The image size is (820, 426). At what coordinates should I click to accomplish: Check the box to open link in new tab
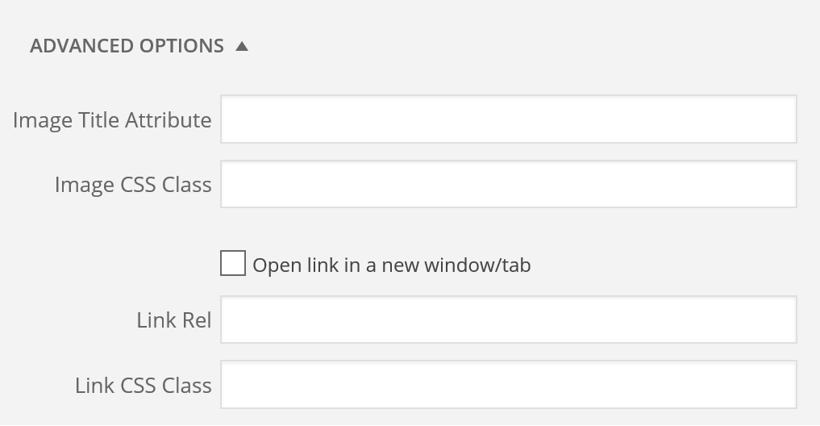(233, 263)
